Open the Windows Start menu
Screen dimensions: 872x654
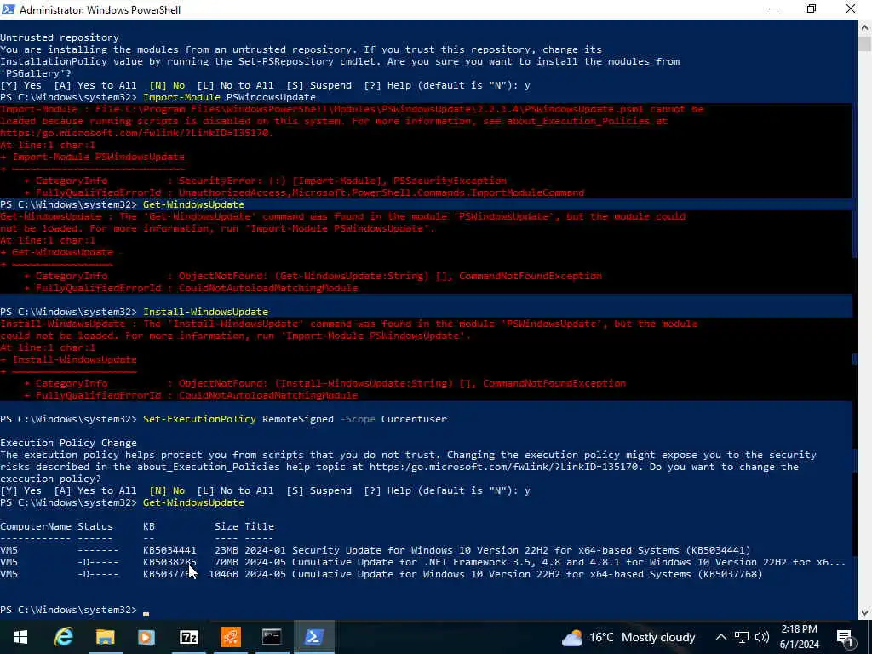click(20, 637)
